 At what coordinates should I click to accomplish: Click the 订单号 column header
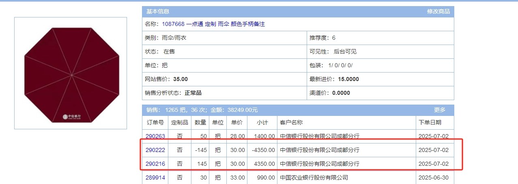pos(155,122)
